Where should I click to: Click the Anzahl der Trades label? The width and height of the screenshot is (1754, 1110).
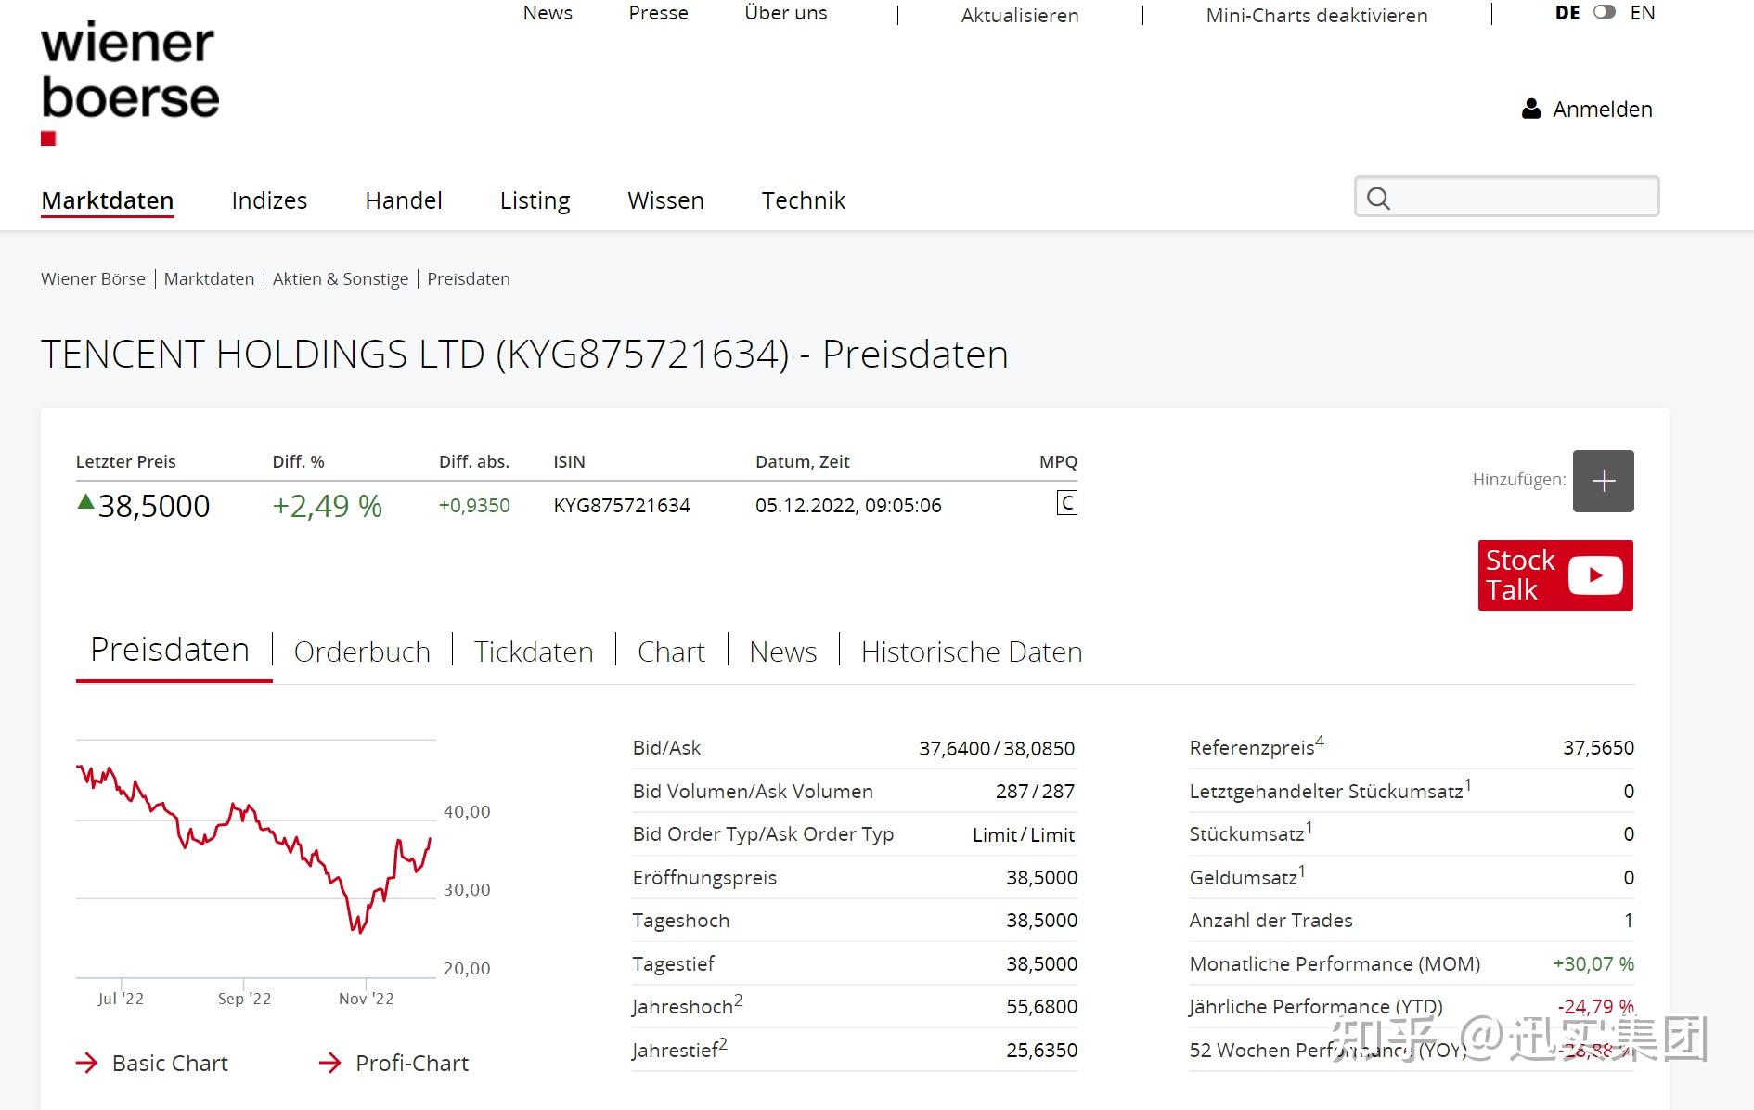[x=1270, y=921]
